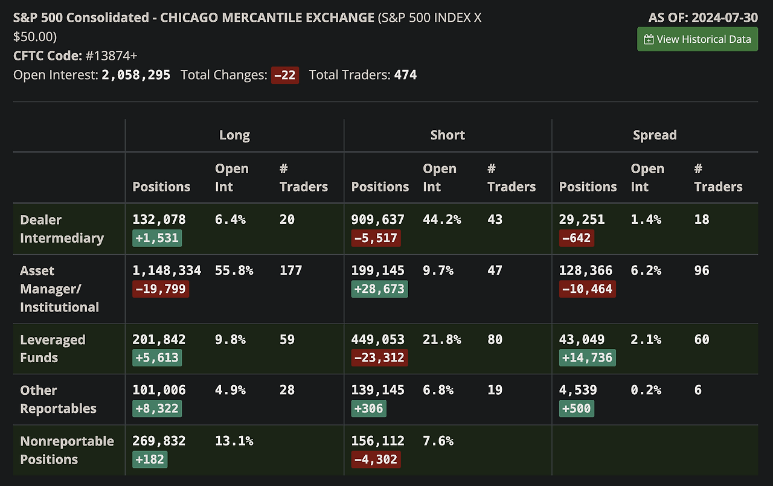The height and width of the screenshot is (486, 773).
Task: Select the 55.8% open interest cell
Action: pos(234,270)
